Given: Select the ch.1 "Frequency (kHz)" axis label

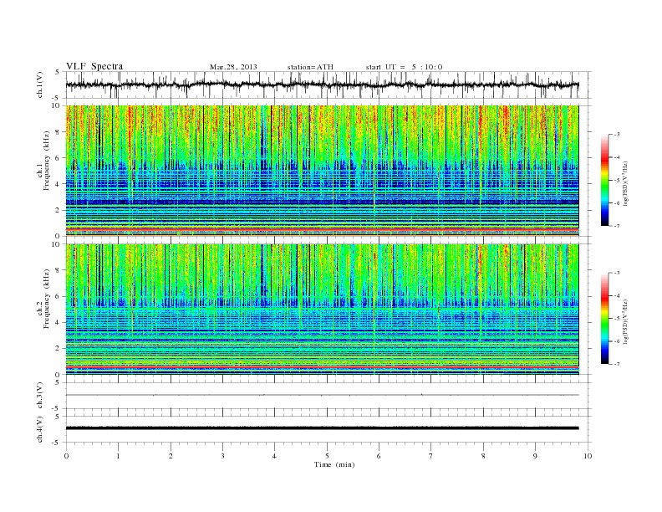Looking at the screenshot, I should click(47, 161).
